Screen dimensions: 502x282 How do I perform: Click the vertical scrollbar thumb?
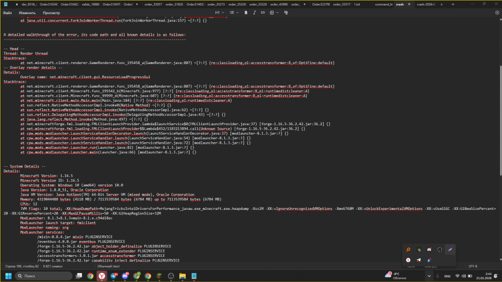(500, 120)
